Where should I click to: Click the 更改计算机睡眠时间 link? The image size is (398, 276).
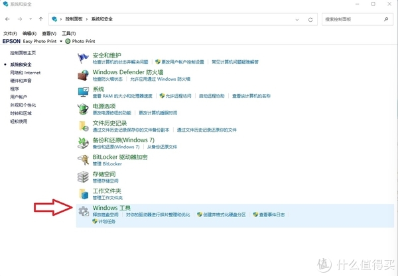click(158, 113)
